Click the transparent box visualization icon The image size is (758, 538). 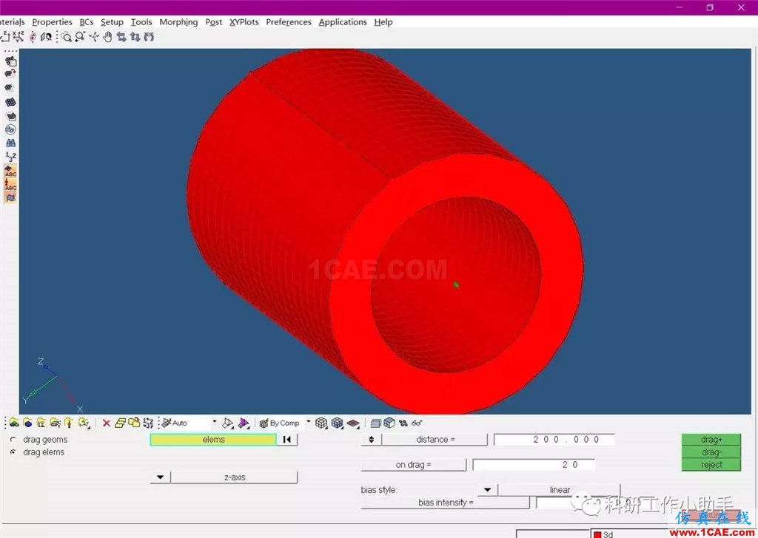pos(375,423)
